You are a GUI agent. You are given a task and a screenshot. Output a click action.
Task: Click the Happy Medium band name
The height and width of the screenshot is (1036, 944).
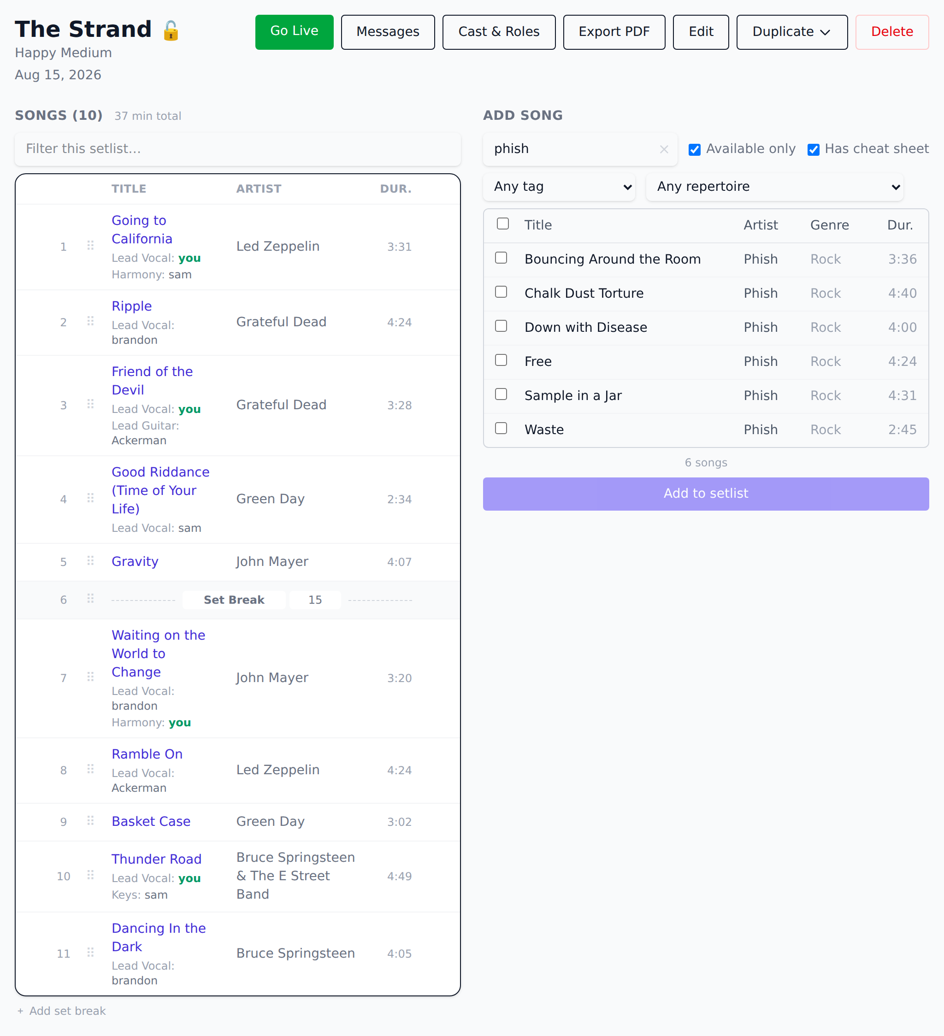[63, 53]
